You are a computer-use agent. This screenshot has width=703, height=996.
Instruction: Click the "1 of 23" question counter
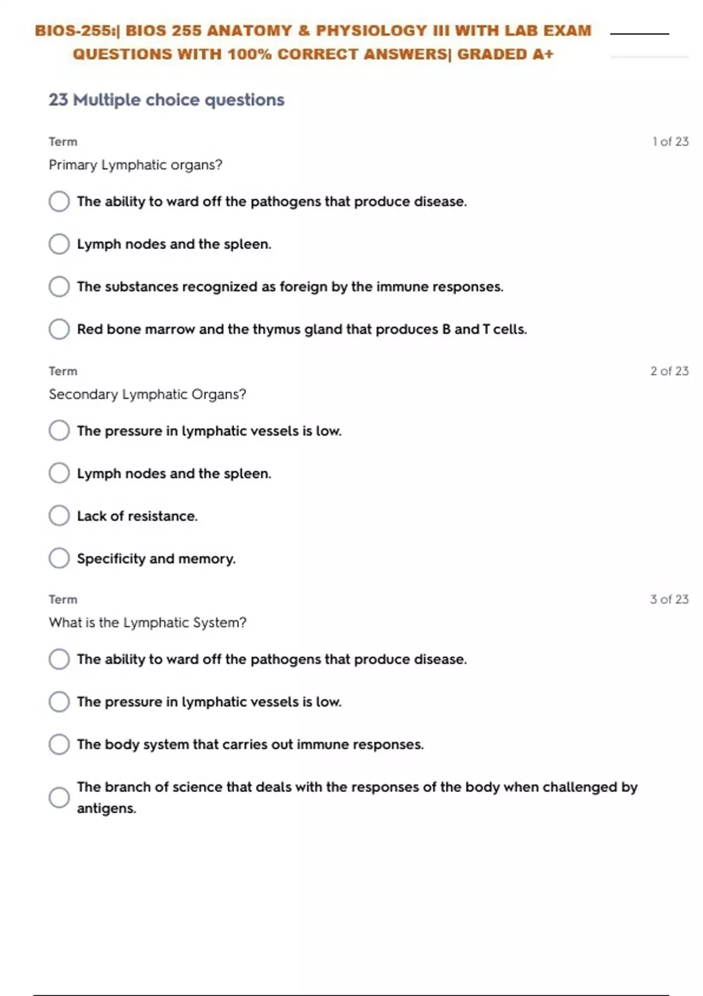pos(670,142)
